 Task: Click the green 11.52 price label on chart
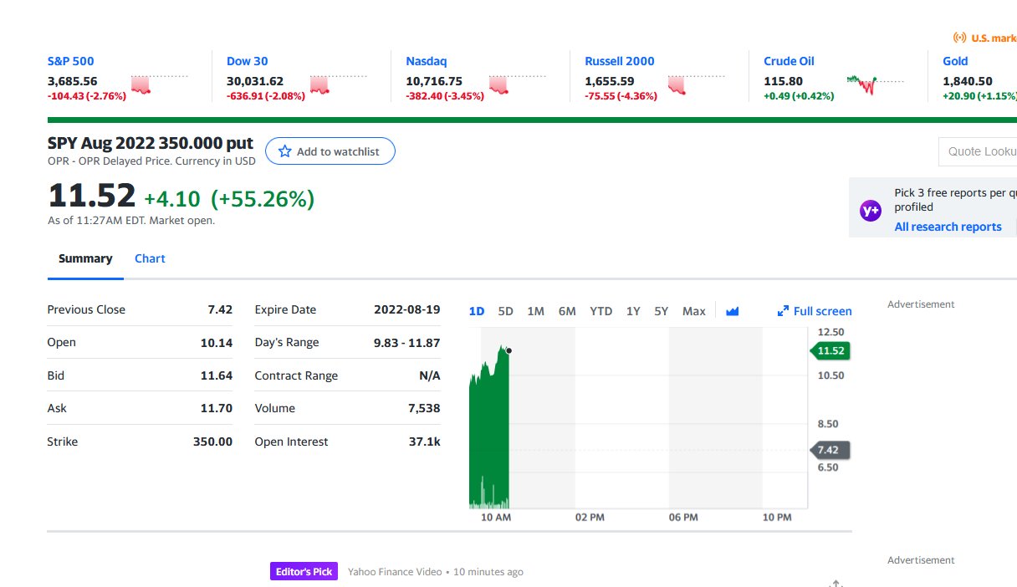point(830,350)
